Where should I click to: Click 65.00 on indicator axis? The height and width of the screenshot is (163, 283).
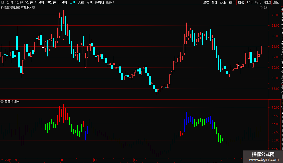(275, 124)
